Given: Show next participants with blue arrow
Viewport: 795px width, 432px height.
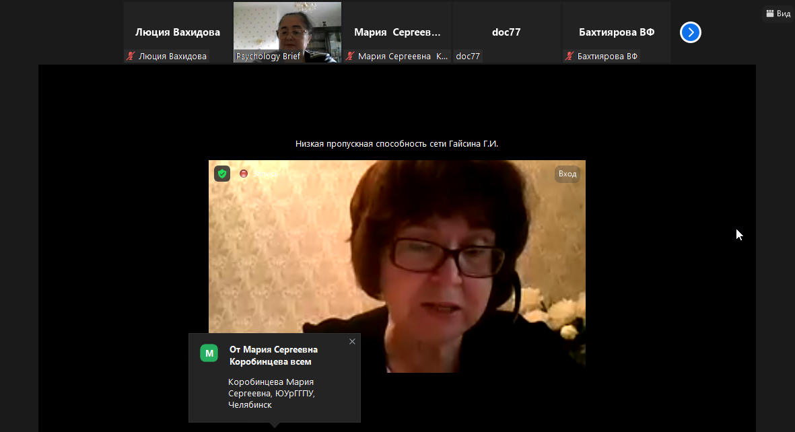Looking at the screenshot, I should 691,32.
